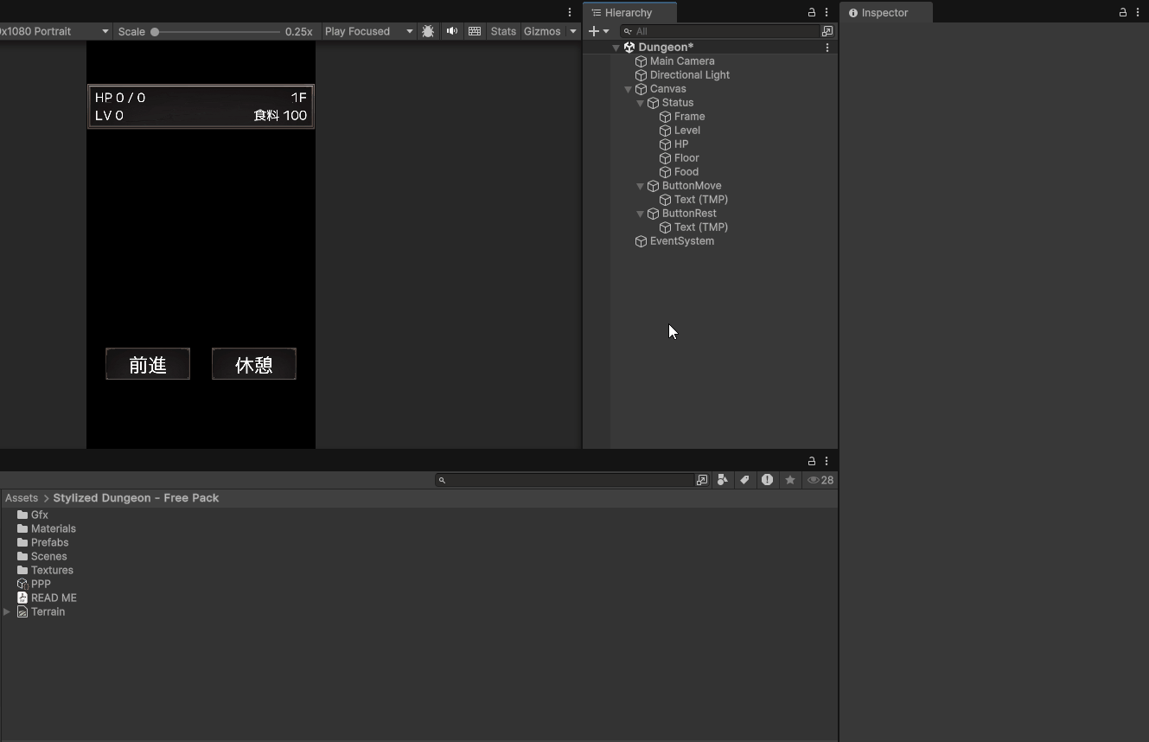Search assets by label tag icon

pos(744,480)
